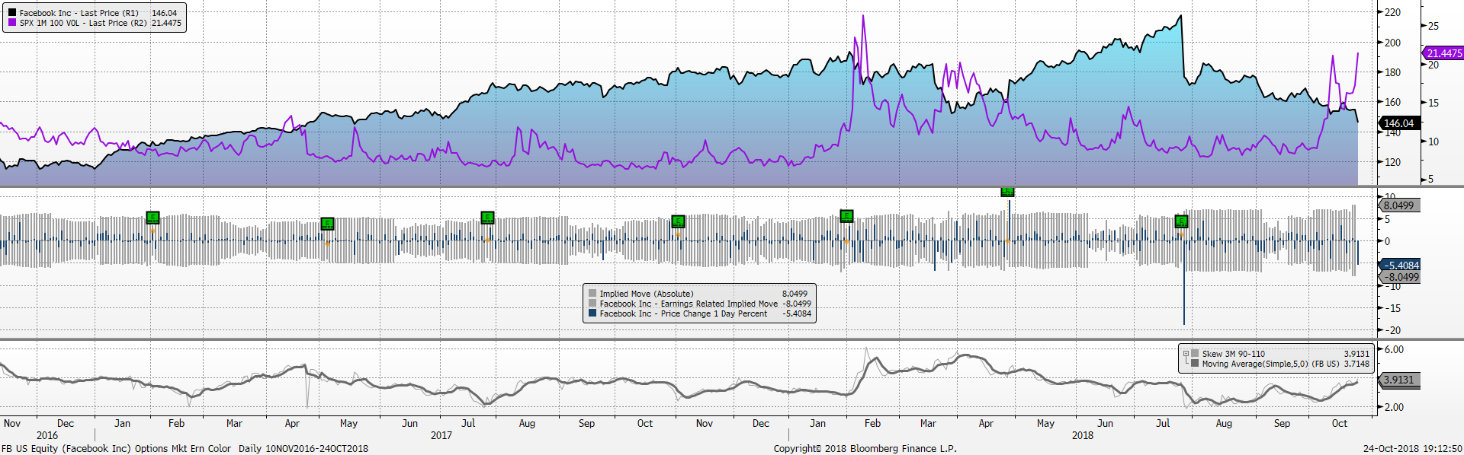This screenshot has width=1464, height=455.
Task: Select the "Facebook Inc - Last Price (R1)" legend label
Action: point(79,13)
